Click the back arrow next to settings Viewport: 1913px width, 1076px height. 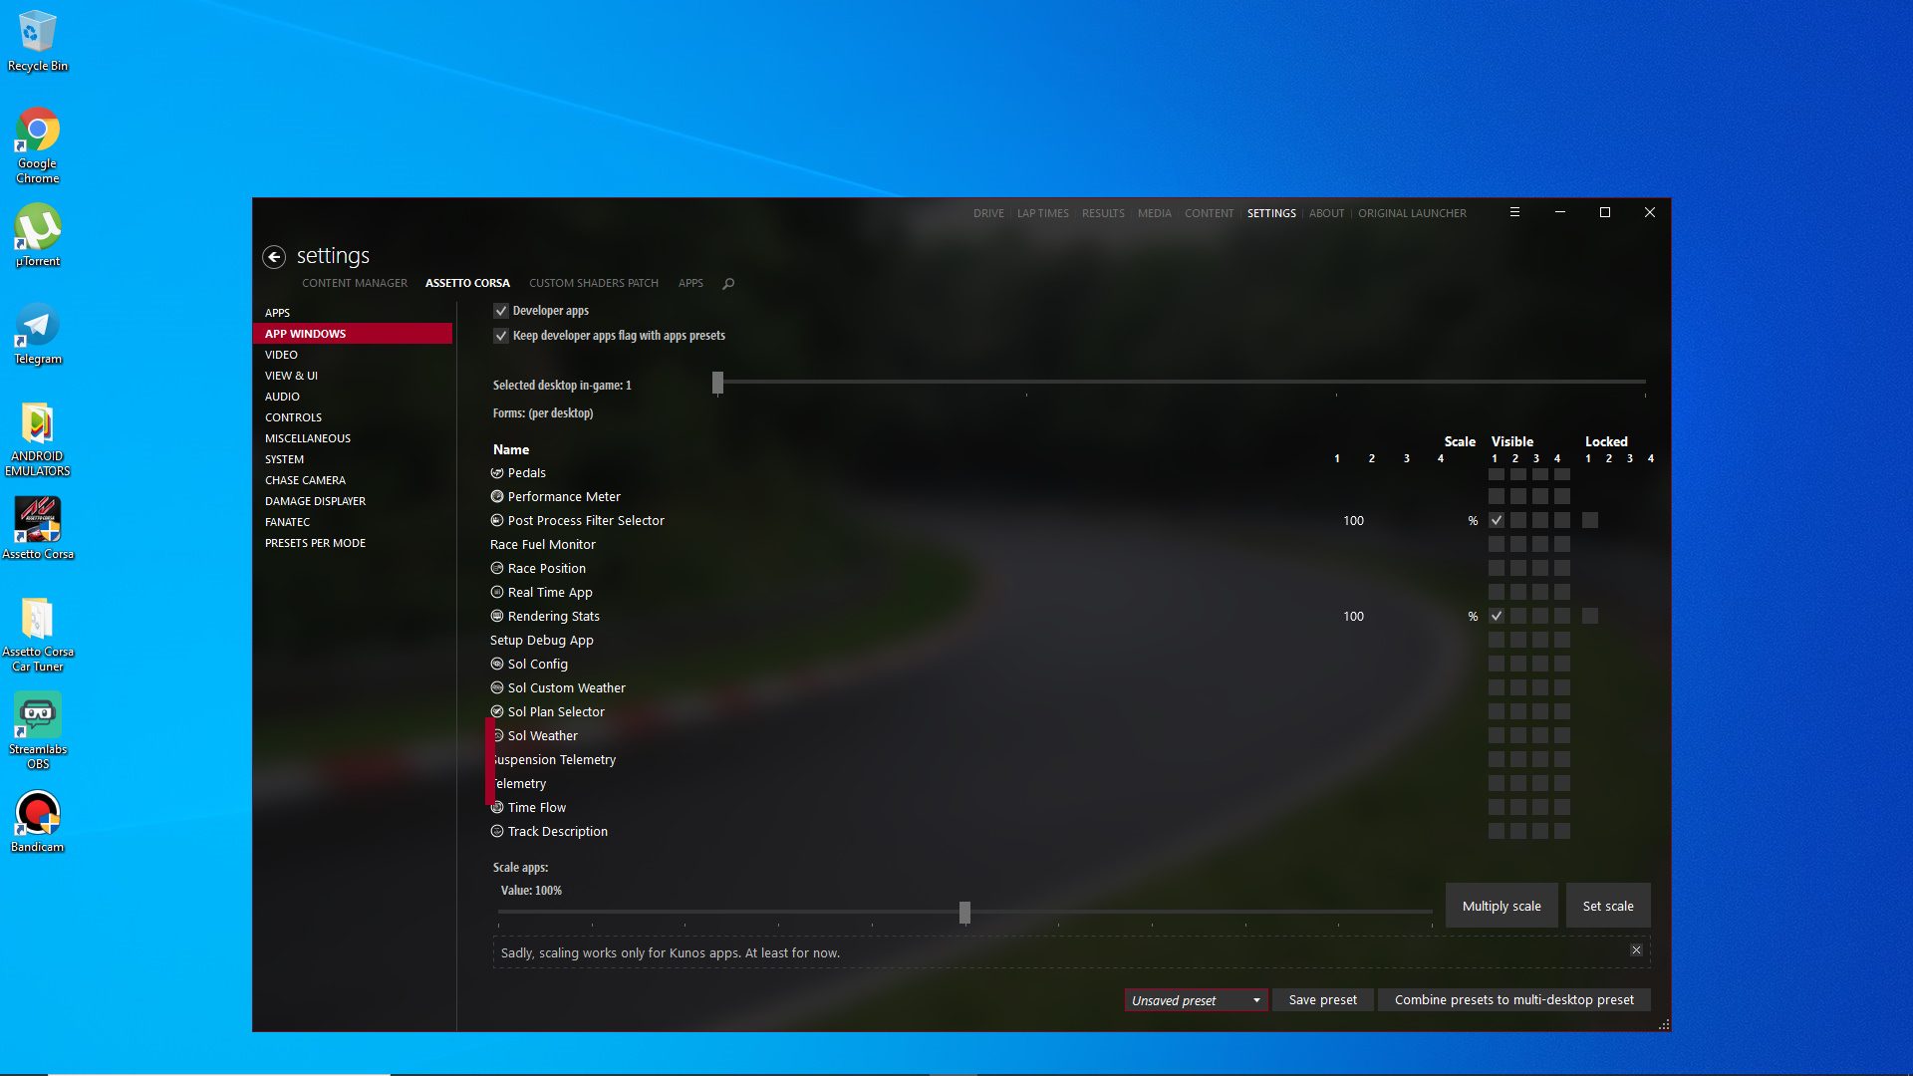coord(274,257)
